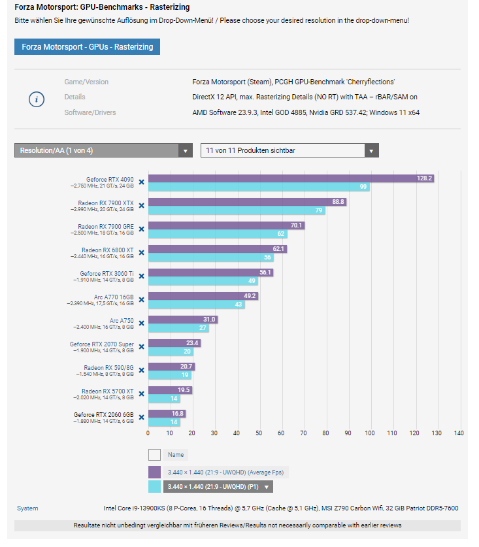
Task: Click the Arc A770 49.2 bar
Action: point(203,296)
